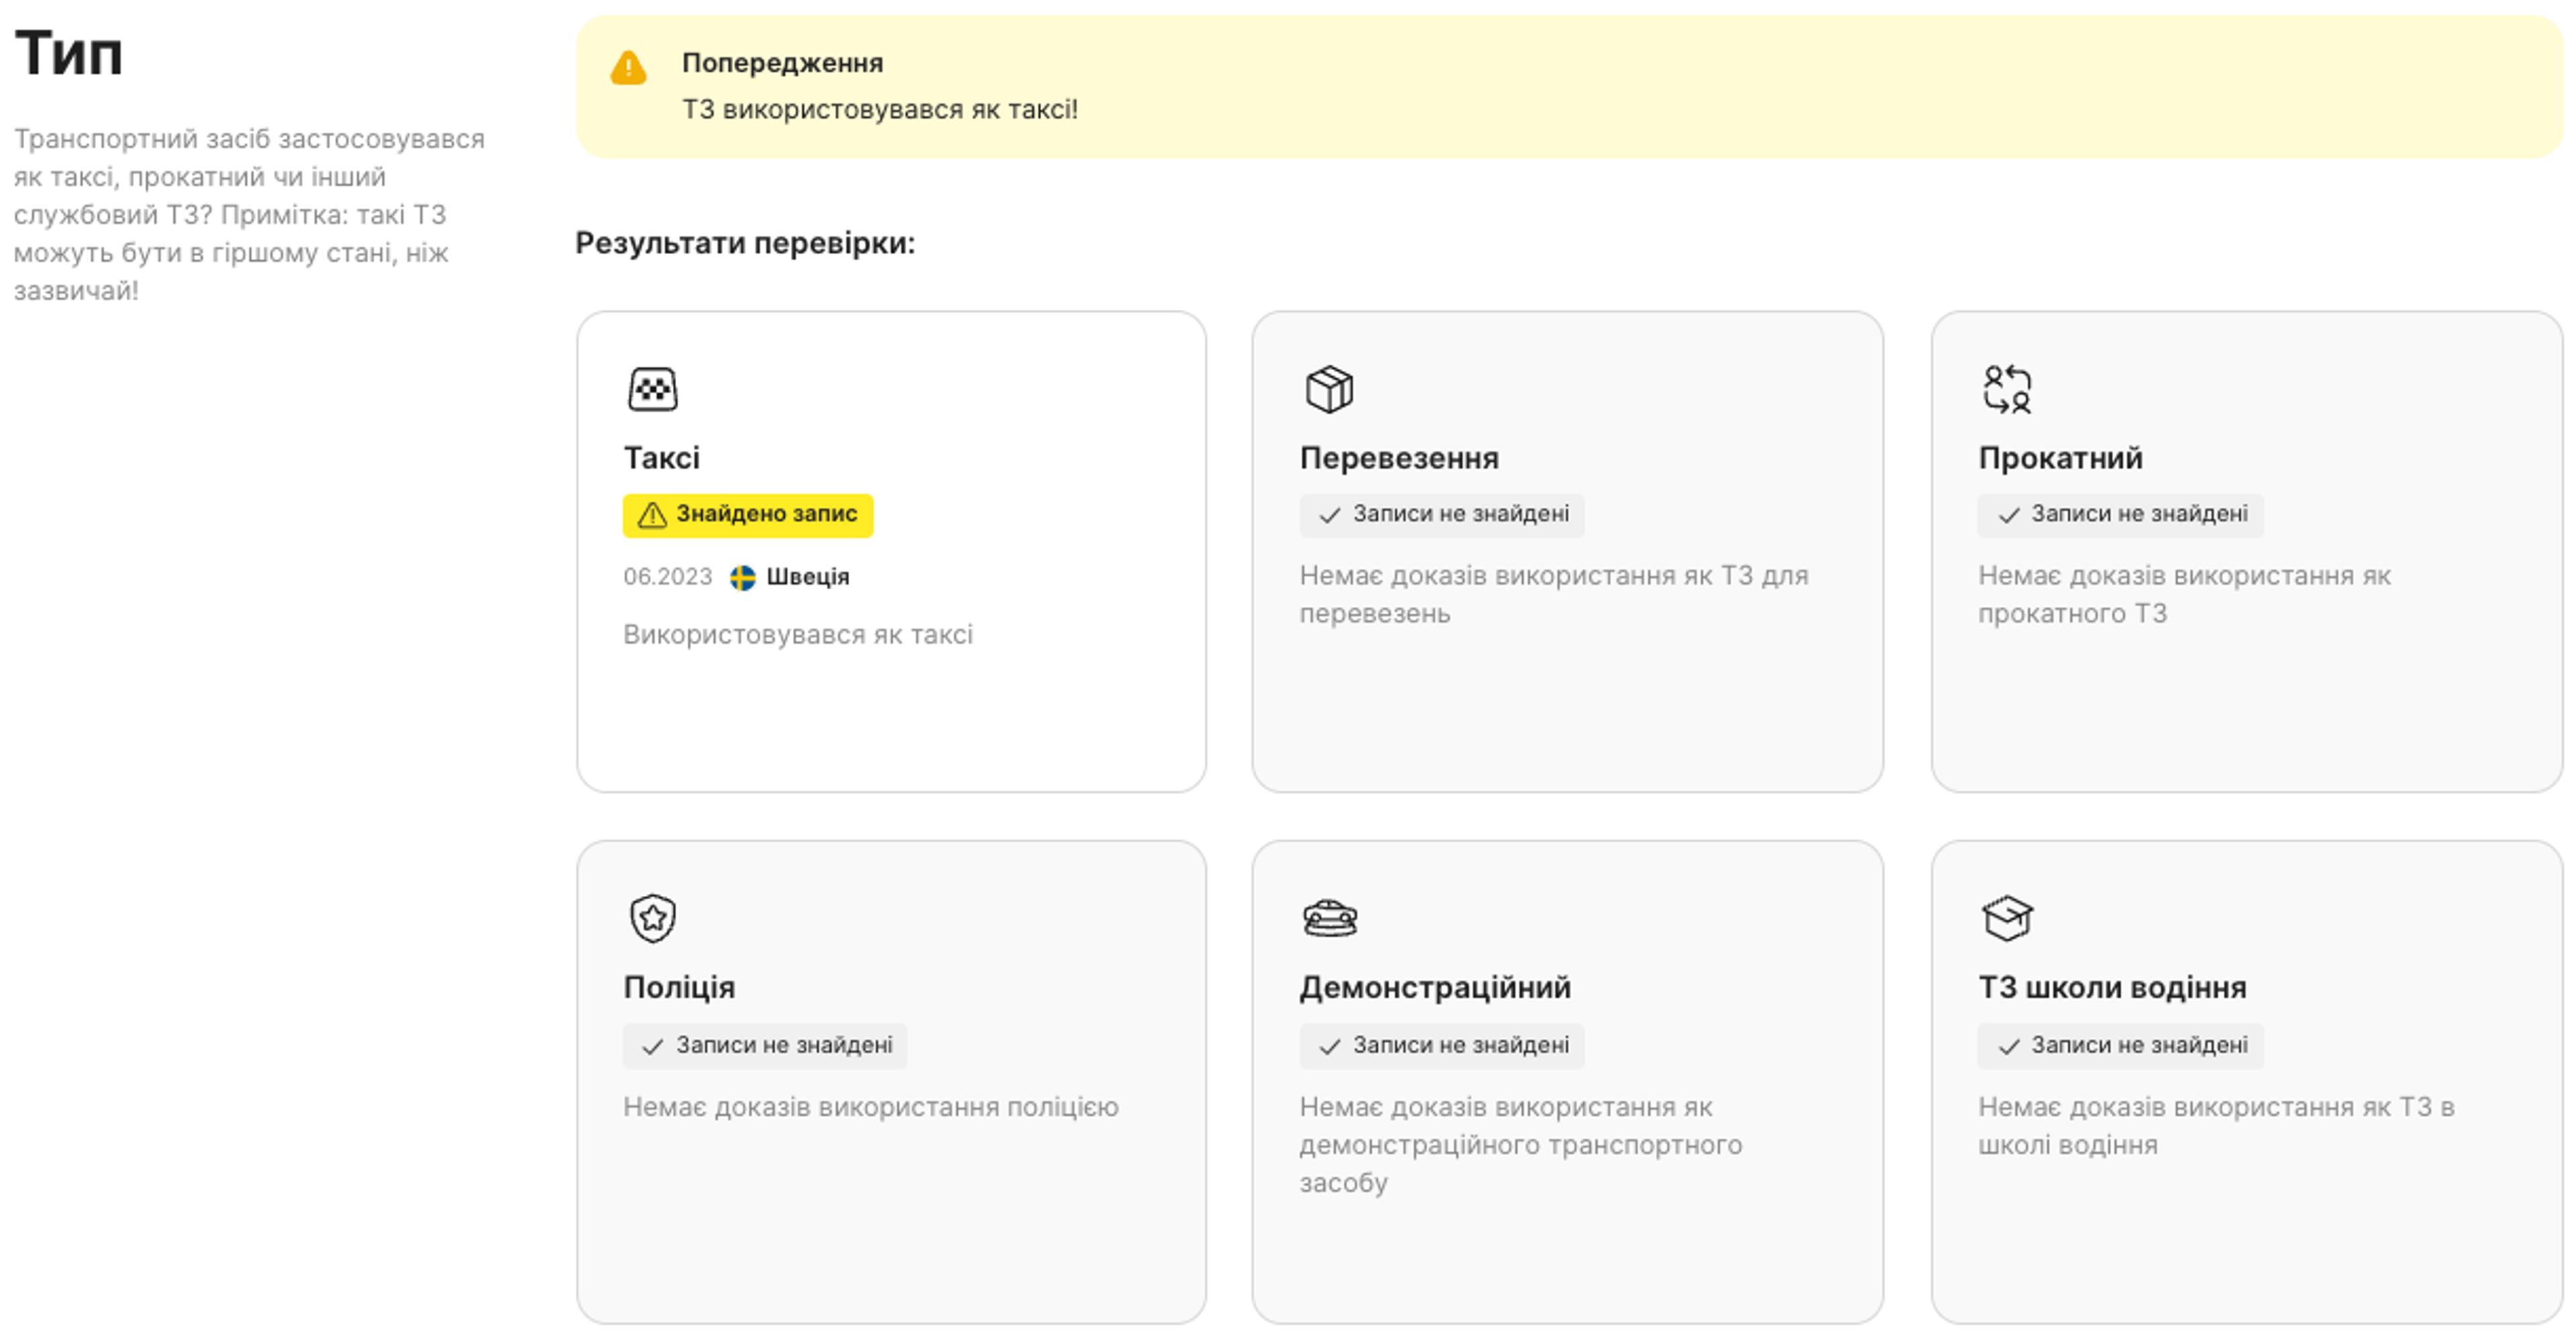Click the 'Результати перевірки:' heading
2576x1335 pixels.
[744, 243]
